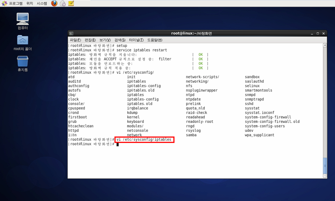Click 'selinux' in the listing

click(252, 86)
